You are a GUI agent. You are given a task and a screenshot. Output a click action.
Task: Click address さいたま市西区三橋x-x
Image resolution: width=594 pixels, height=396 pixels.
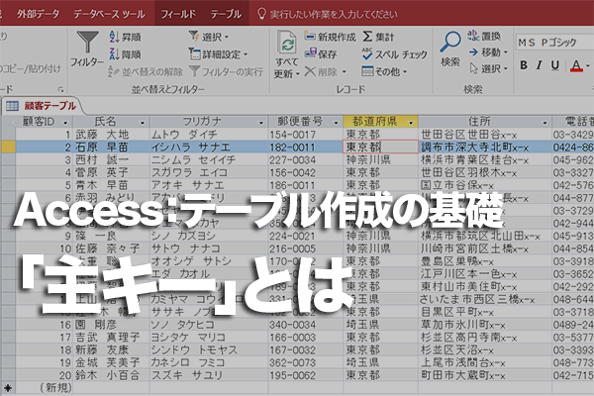485,299
